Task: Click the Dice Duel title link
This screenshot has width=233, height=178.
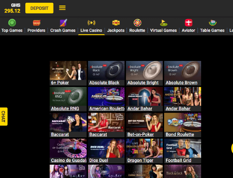Action: [x=99, y=160]
